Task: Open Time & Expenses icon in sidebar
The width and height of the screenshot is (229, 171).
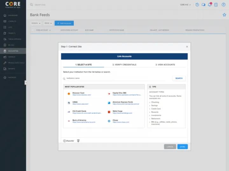Action: (5, 39)
